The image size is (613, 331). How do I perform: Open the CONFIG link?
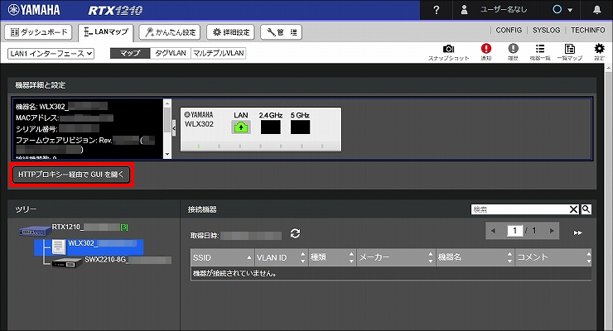coord(509,30)
